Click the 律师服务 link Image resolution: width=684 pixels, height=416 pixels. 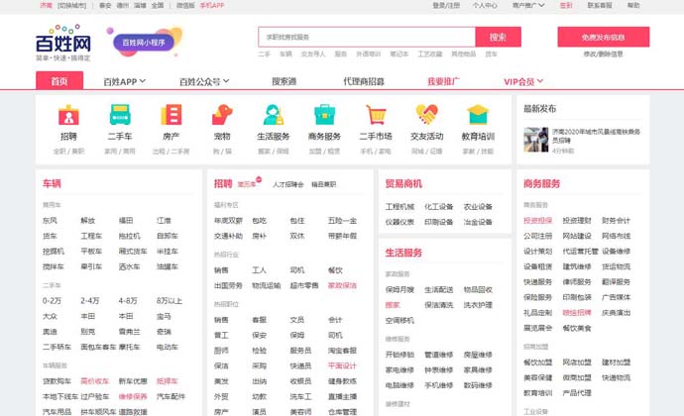pos(577,282)
